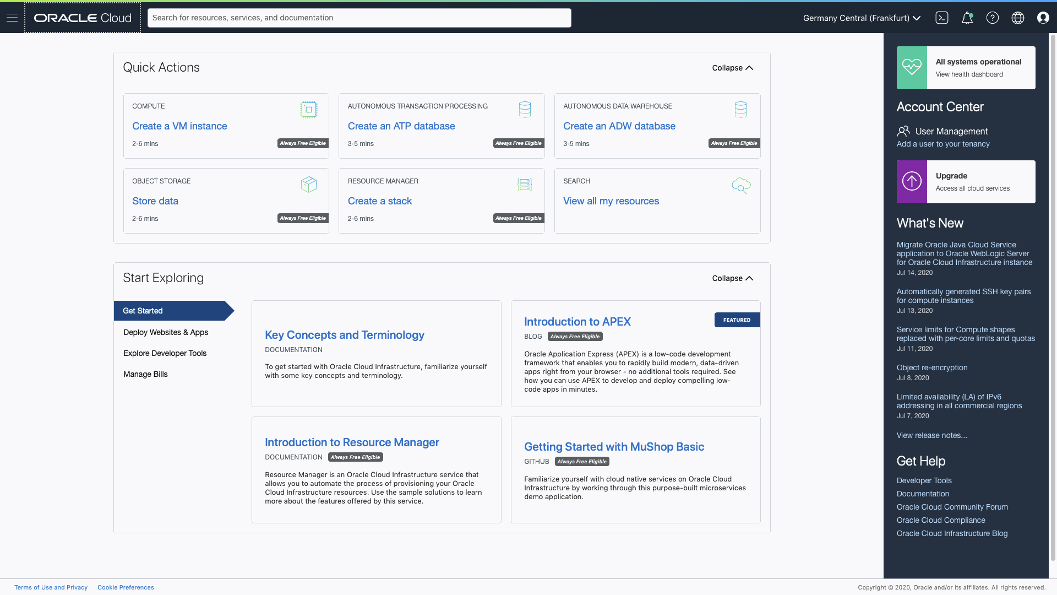
Task: Click the Resource Manager stack icon
Action: (x=525, y=184)
